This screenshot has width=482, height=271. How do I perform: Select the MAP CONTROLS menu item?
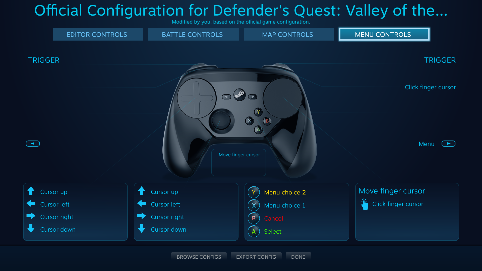[x=287, y=34]
